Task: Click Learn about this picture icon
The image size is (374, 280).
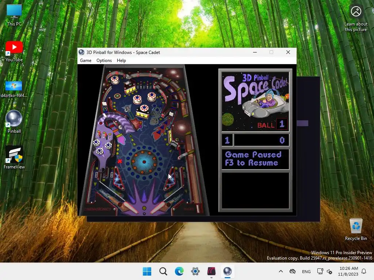Action: [356, 19]
